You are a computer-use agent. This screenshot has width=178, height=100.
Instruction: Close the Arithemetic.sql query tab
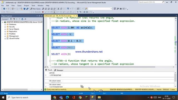76,16
